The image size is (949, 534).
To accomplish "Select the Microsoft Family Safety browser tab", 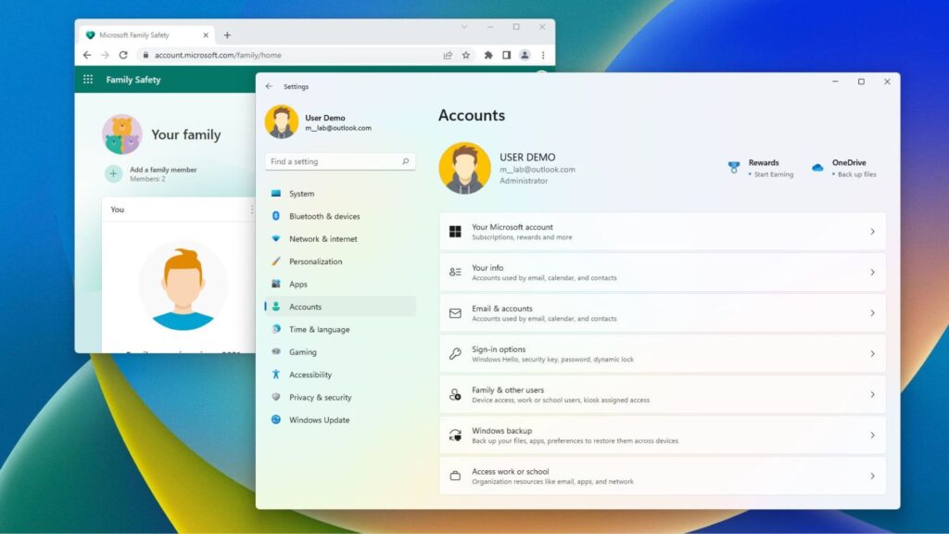I will 146,35.
